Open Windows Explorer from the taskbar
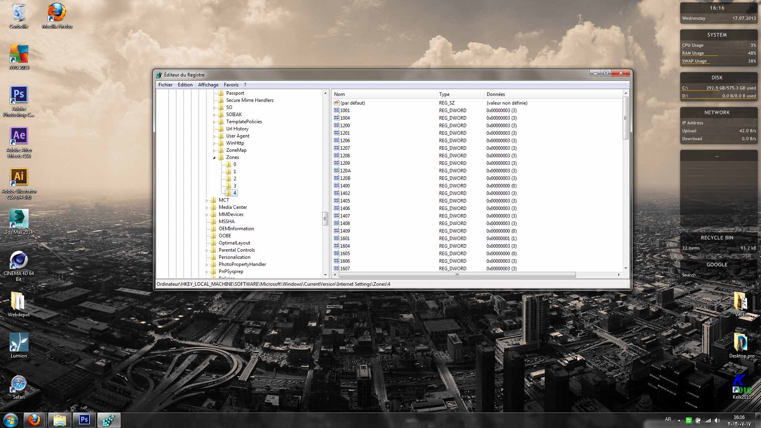The width and height of the screenshot is (761, 428). (x=59, y=420)
